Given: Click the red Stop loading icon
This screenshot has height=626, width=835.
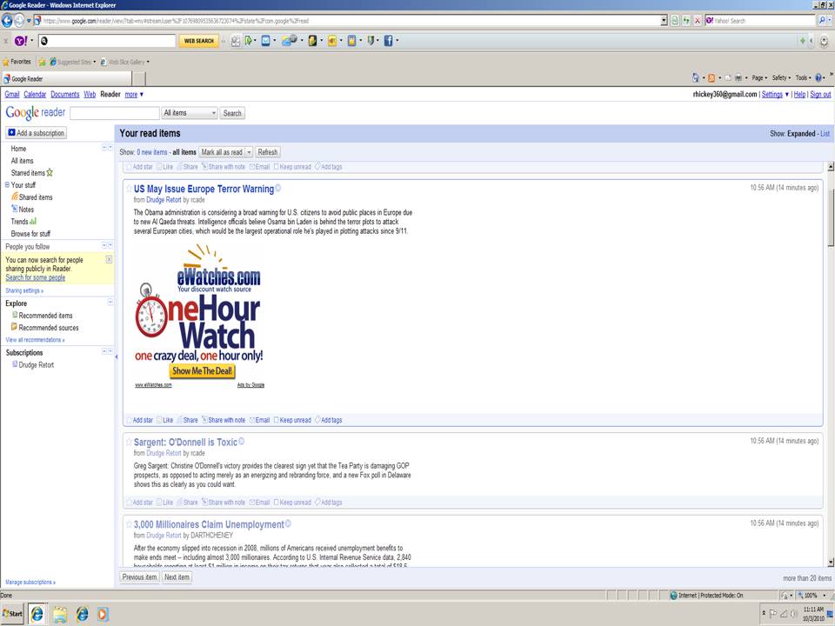Looking at the screenshot, I should pyautogui.click(x=697, y=21).
